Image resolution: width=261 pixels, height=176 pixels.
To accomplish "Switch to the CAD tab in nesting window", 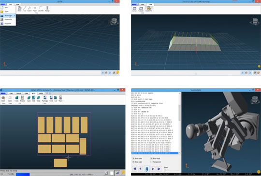I will tap(11, 94).
